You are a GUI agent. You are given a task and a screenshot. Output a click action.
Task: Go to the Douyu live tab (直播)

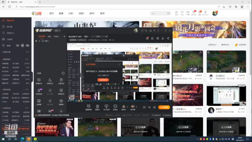(61, 13)
